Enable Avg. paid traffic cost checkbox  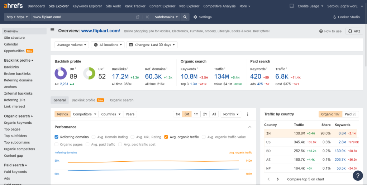tap(120, 144)
